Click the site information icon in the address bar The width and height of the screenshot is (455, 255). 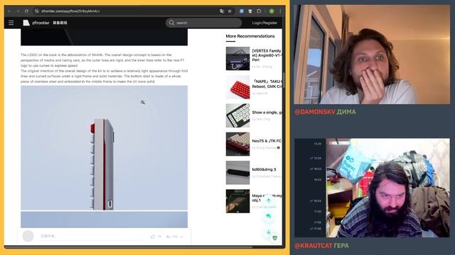coord(36,11)
